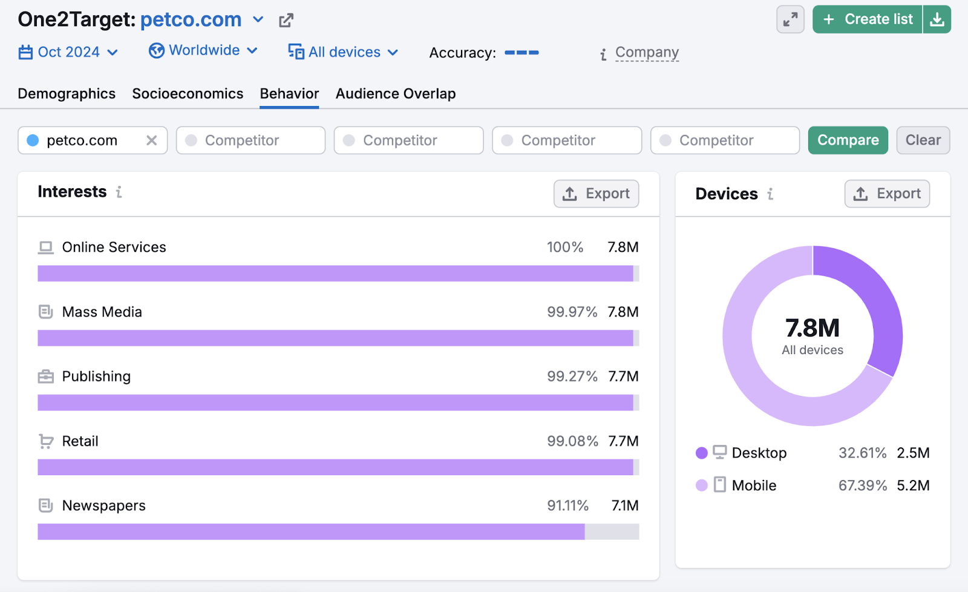Click the info icon next to Devices heading
This screenshot has height=592, width=968.
(770, 194)
